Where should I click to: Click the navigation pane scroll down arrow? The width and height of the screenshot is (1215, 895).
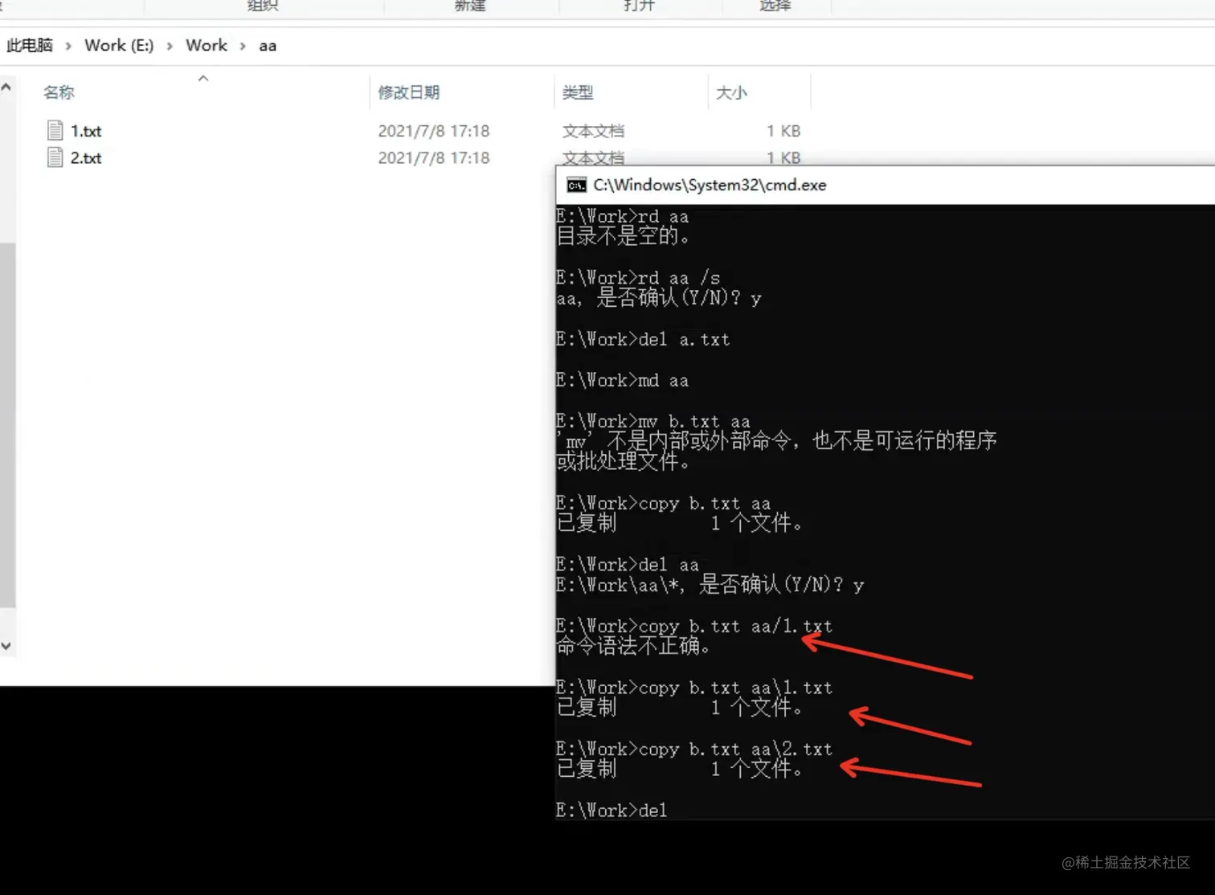(x=6, y=646)
